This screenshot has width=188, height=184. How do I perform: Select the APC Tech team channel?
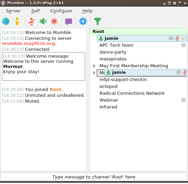pos(116,45)
